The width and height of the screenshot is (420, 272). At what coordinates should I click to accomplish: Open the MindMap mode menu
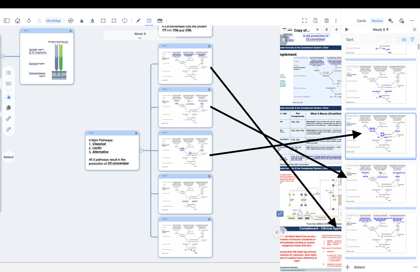53,21
